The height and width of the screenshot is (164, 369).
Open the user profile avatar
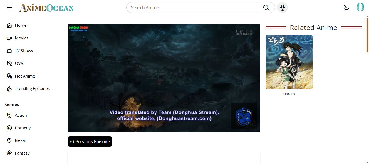360,7
